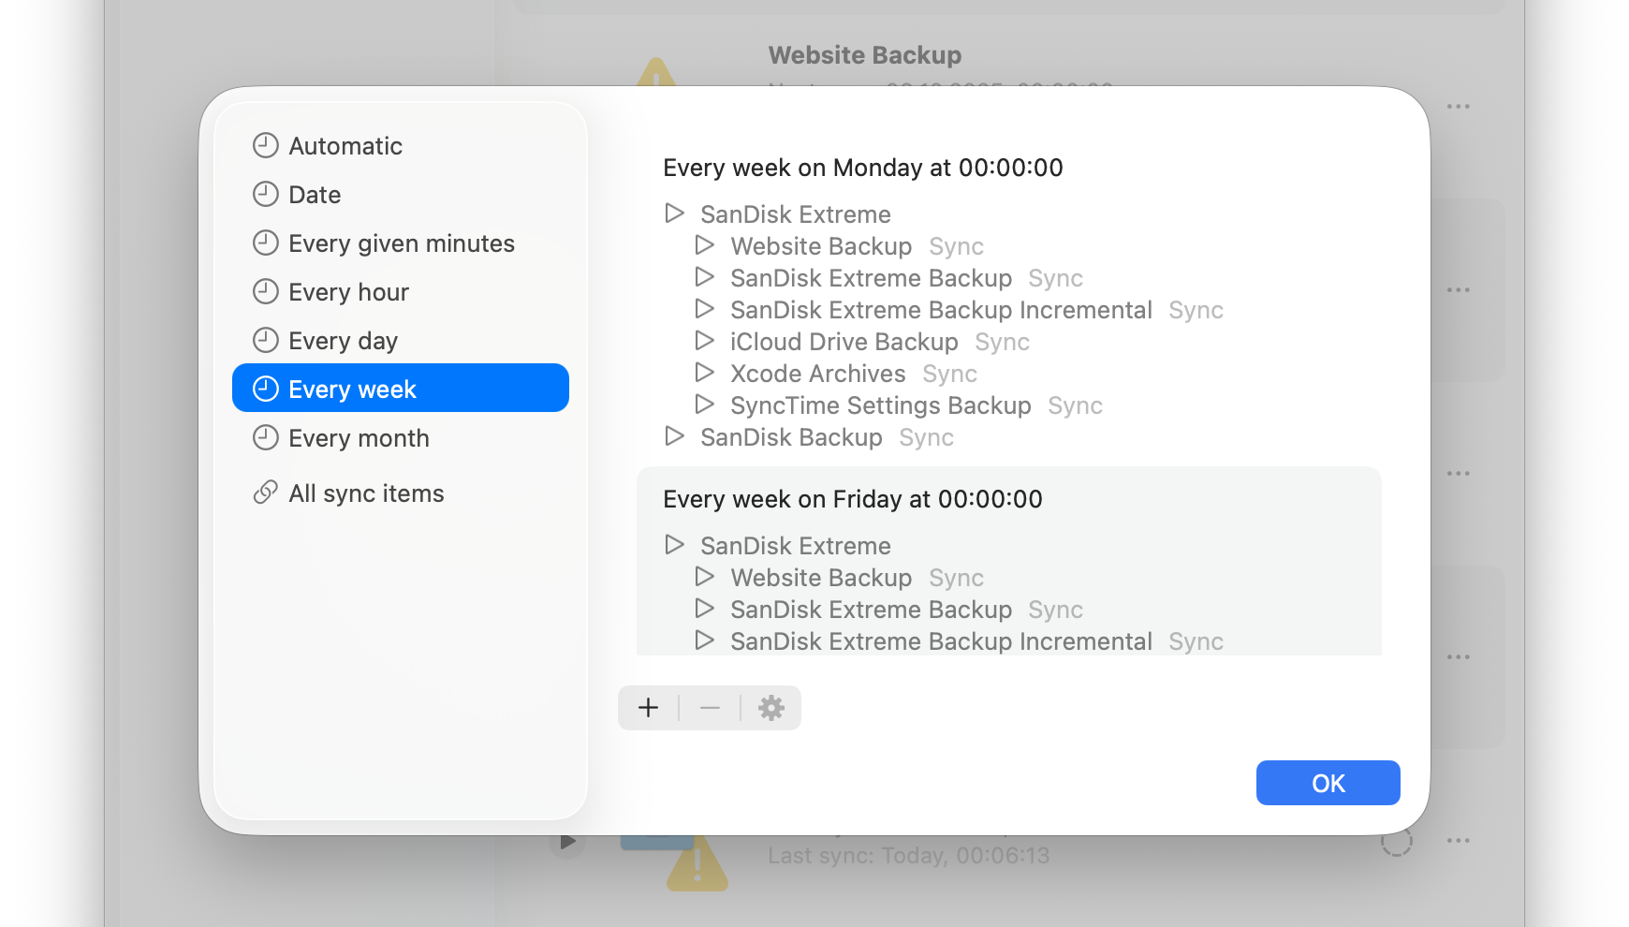The width and height of the screenshot is (1629, 927).
Task: Click play icon beside Xcode Archives
Action: coord(704,373)
